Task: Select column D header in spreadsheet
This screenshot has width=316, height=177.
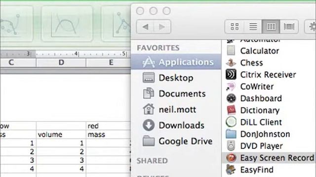Action: pyautogui.click(x=61, y=62)
